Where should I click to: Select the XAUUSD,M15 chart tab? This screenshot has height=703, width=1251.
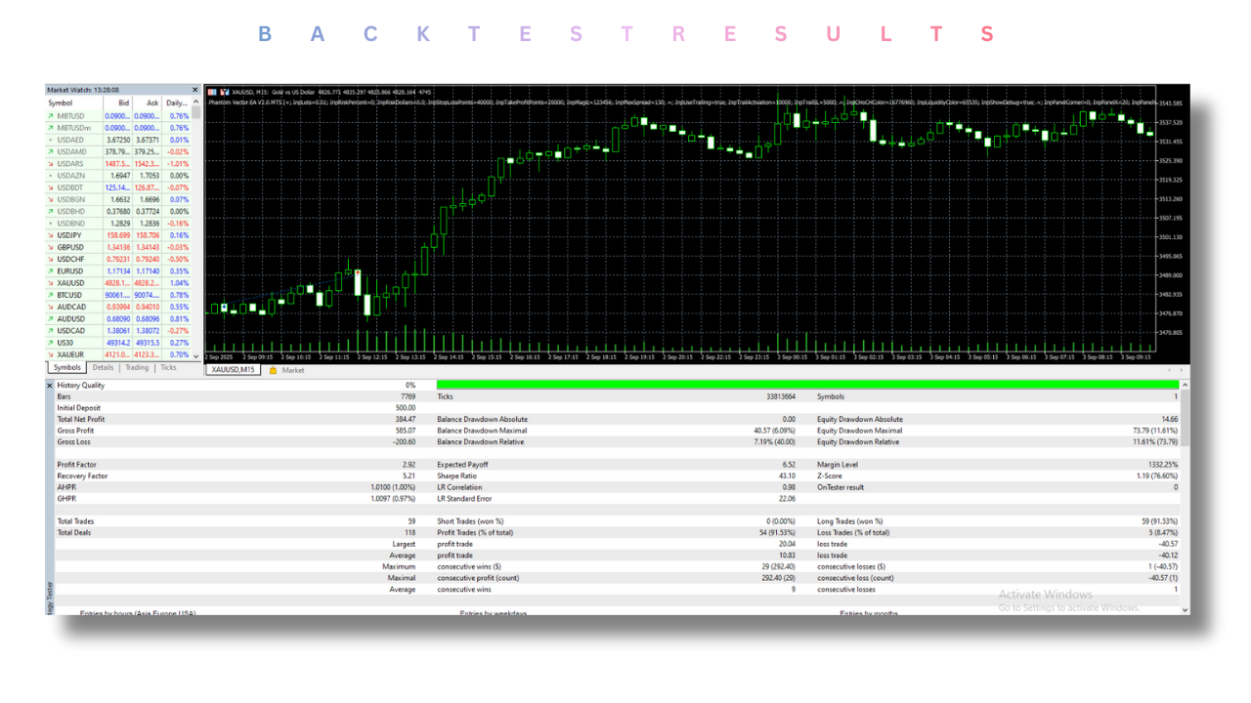tap(234, 370)
